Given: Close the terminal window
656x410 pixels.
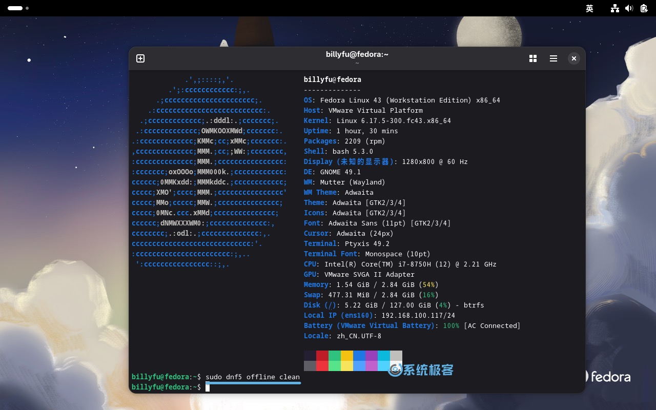Looking at the screenshot, I should 574,58.
